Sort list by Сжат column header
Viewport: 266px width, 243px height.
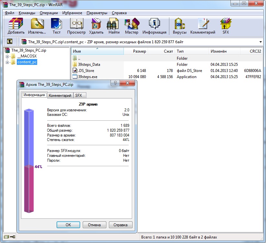point(161,51)
